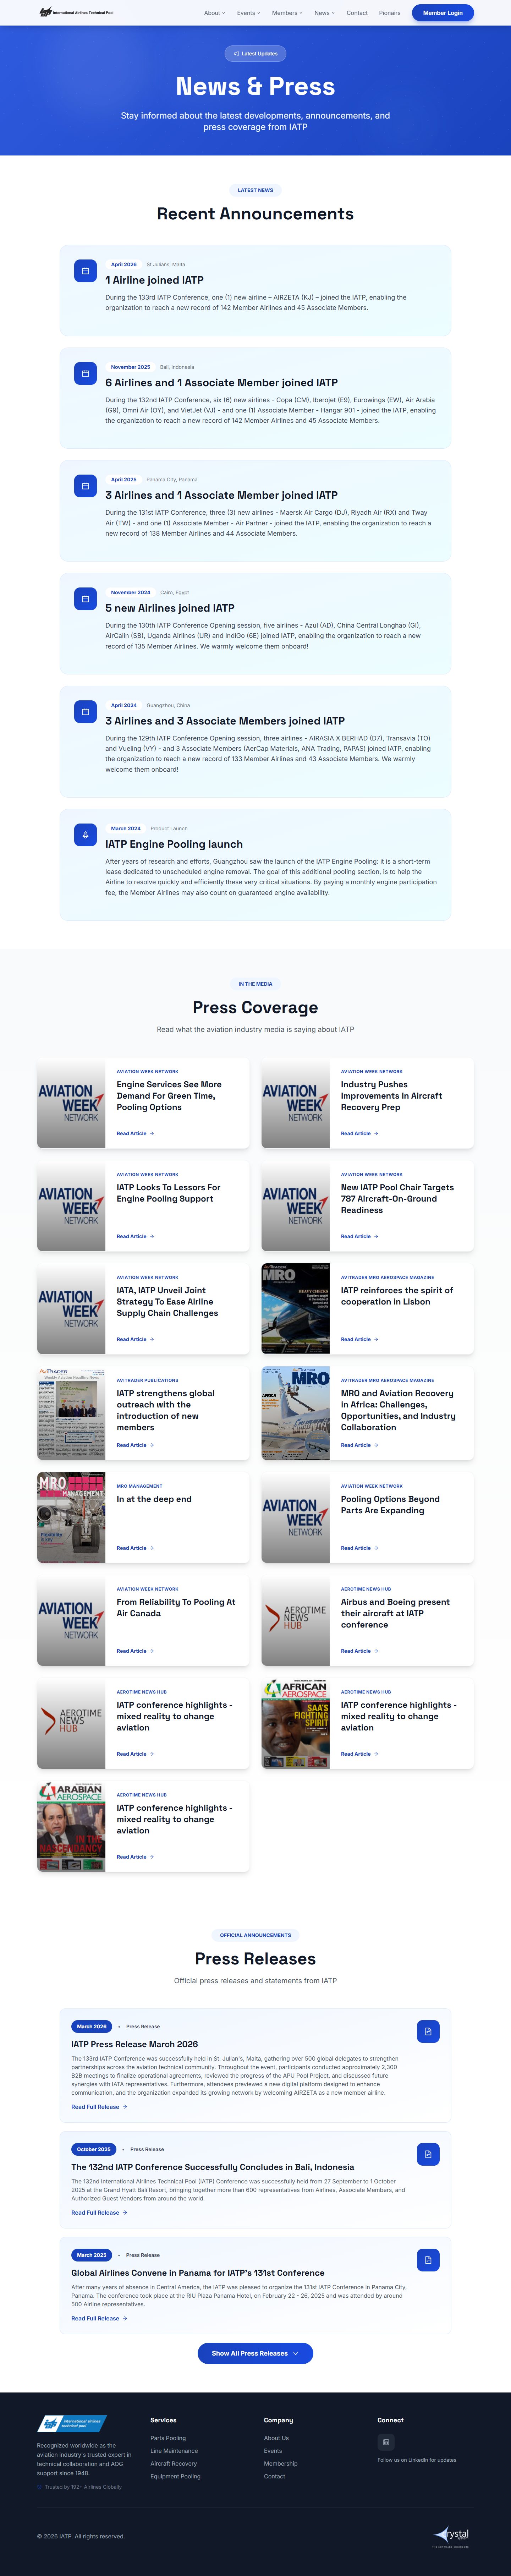This screenshot has width=511, height=2576.
Task: Click the calendar icon beside '1 Airline joined IATP'
Action: coord(85,271)
